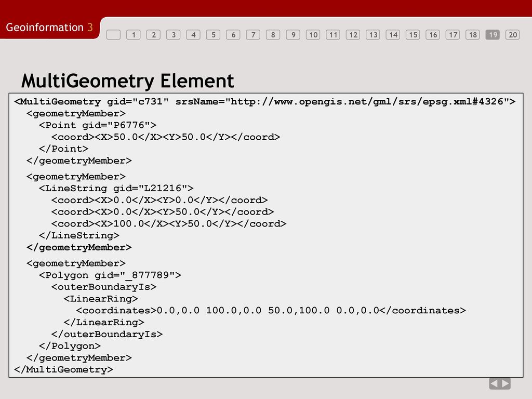Jump to slide 8
The height and width of the screenshot is (399, 532).
tap(273, 35)
